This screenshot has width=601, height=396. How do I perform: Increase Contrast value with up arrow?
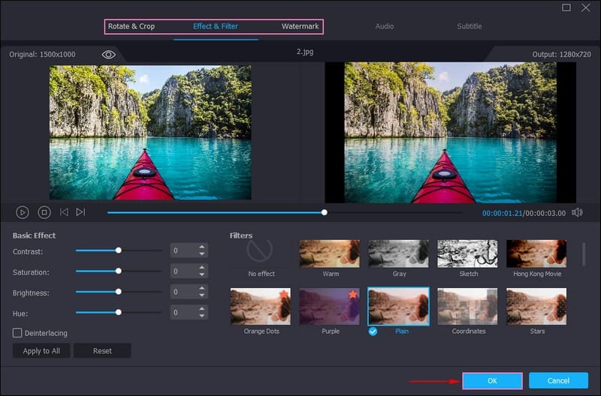coord(201,247)
